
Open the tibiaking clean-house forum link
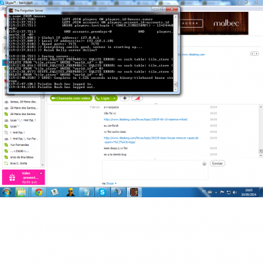[x=151, y=140]
